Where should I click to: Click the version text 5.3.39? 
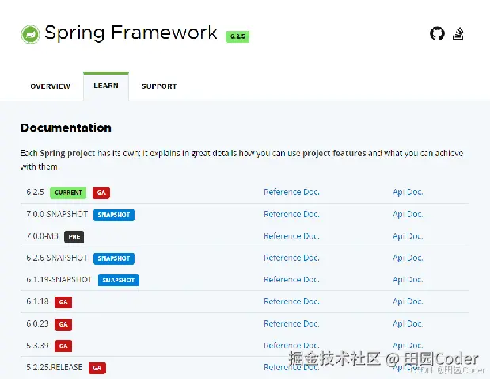pos(37,346)
